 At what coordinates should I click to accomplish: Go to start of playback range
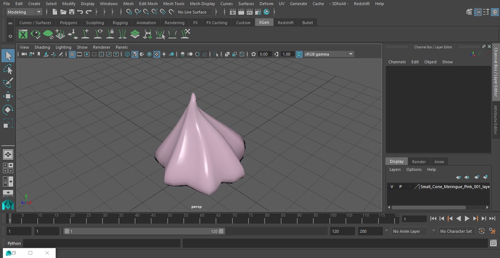click(433, 218)
